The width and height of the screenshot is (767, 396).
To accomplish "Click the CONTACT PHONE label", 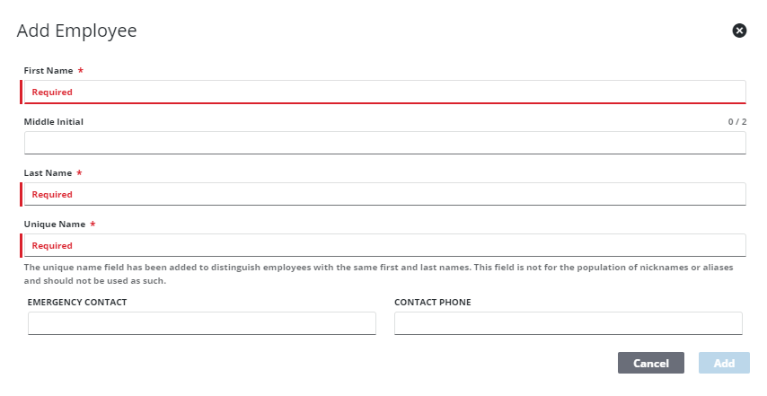I will pyautogui.click(x=433, y=303).
